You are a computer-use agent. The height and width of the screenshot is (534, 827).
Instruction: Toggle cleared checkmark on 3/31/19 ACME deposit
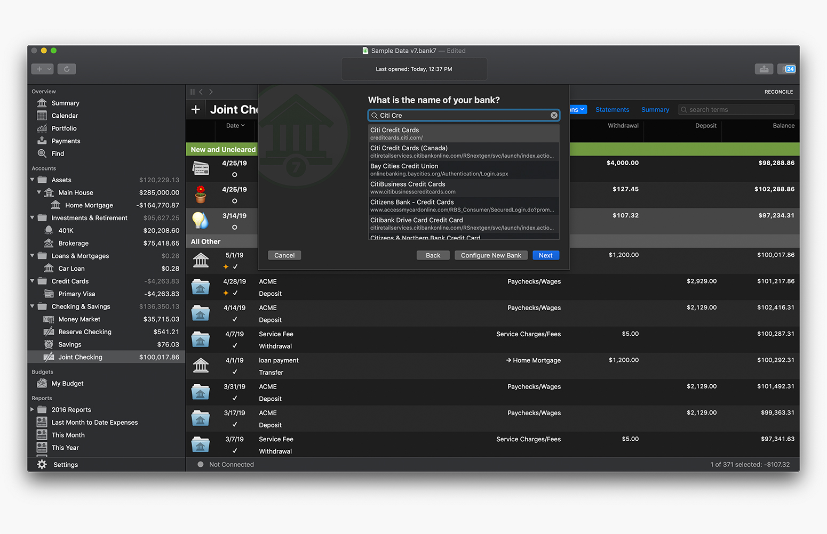(235, 398)
